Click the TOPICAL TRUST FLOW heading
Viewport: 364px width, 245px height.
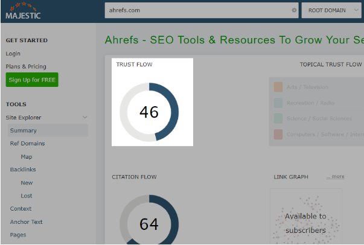[x=331, y=65]
